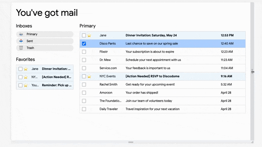
Task: Click the Primary inbox tray icon
Action: 21,34
